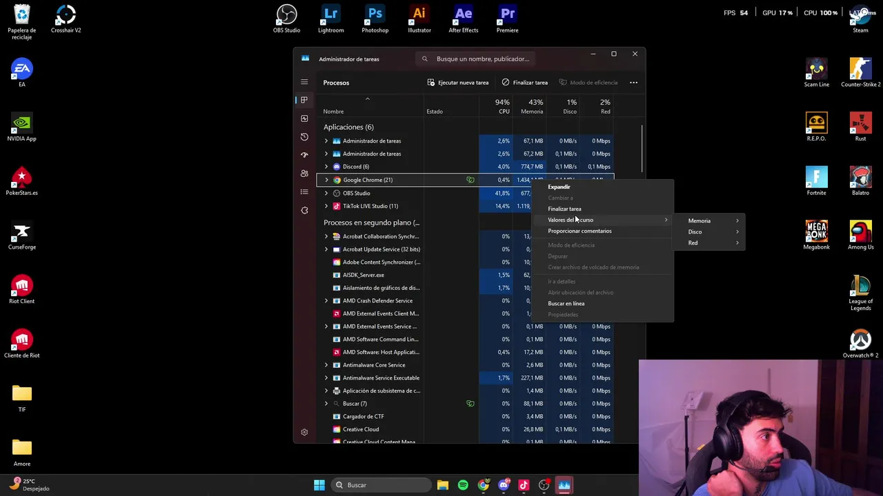The width and height of the screenshot is (883, 496).
Task: Expand AMD Crash Defender Service row
Action: [x=326, y=300]
